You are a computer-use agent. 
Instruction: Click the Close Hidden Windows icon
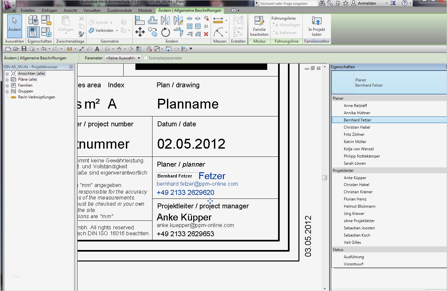[x=149, y=49]
